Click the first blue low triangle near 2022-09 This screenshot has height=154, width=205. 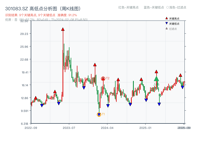coord(42,105)
